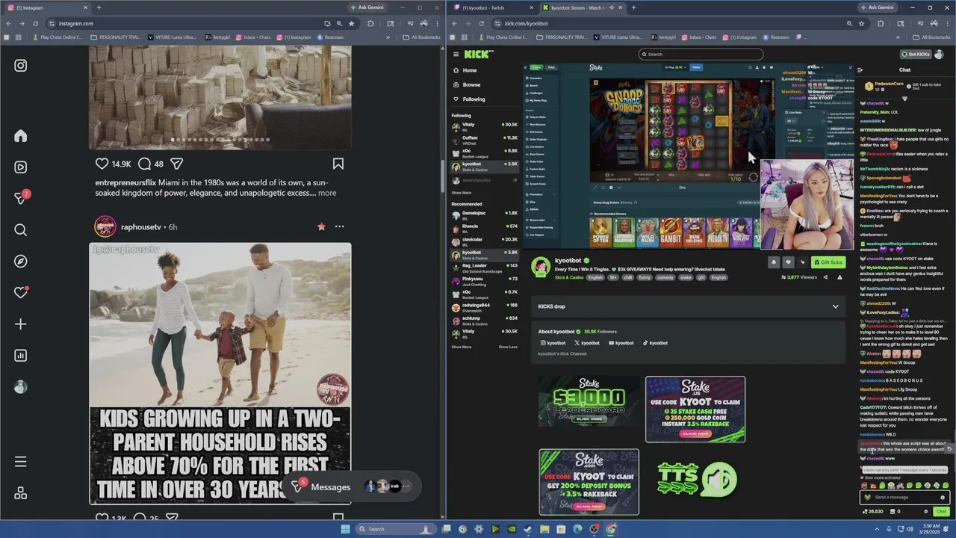Comment on the entrepreneursflix post with 48 comments
The image size is (956, 538).
(144, 164)
